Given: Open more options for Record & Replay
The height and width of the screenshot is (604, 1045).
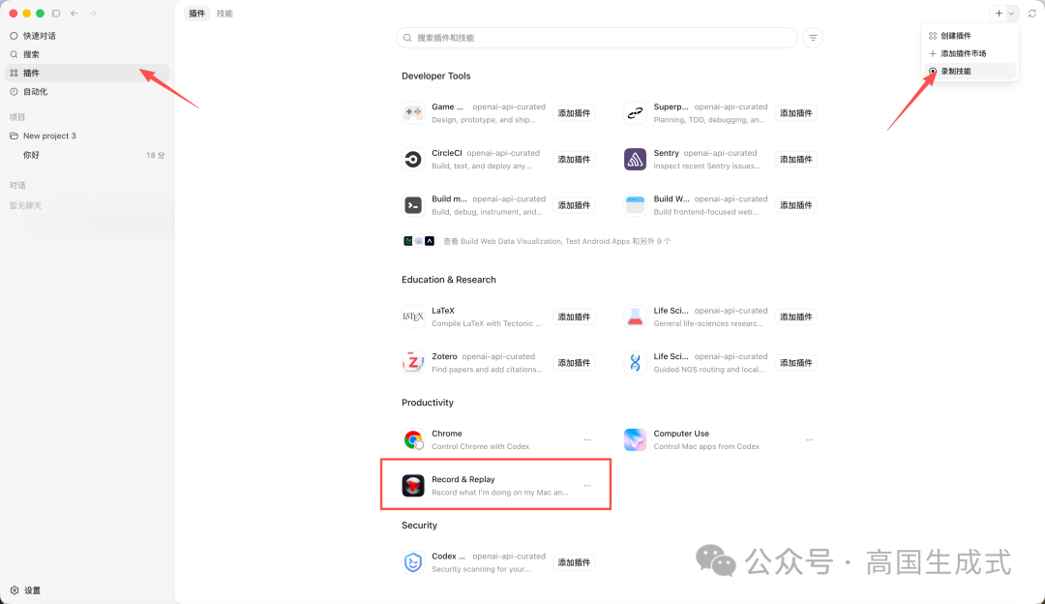Looking at the screenshot, I should coord(587,486).
